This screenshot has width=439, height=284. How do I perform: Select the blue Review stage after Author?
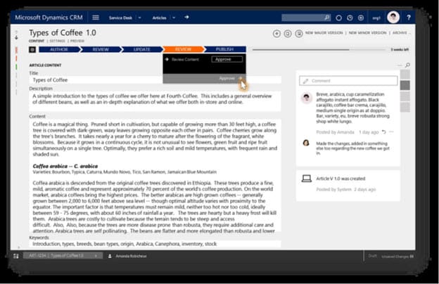tap(101, 49)
